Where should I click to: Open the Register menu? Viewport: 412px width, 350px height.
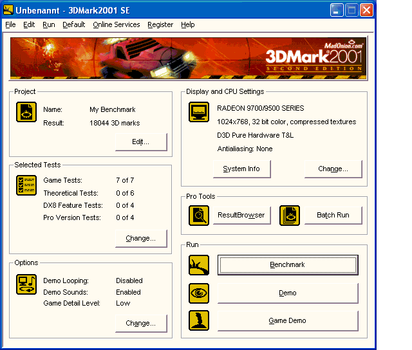coord(160,24)
